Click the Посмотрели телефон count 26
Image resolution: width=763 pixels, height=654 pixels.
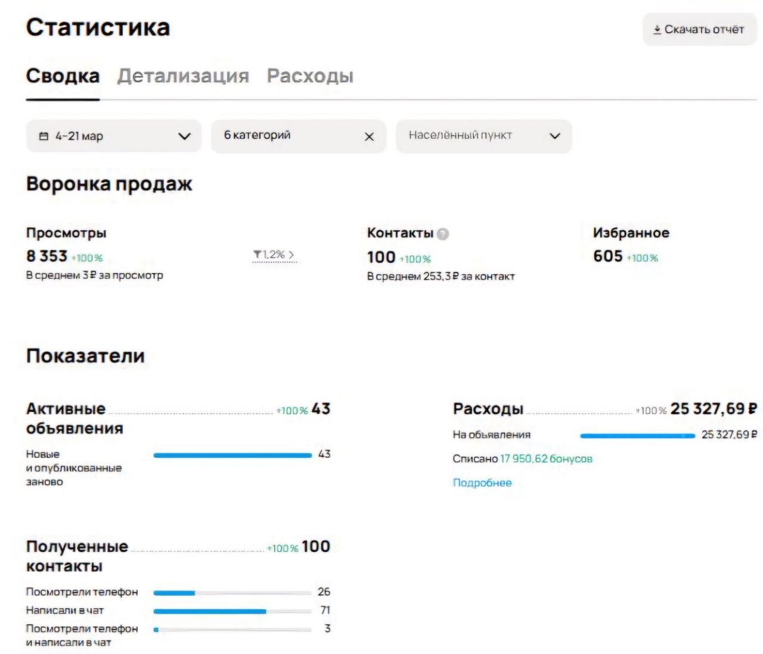tap(324, 592)
